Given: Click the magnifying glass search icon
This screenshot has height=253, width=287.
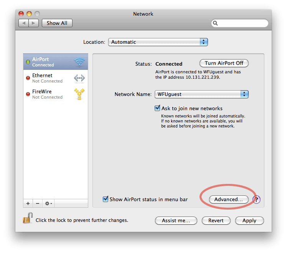Looking at the screenshot, I should pyautogui.click(x=215, y=23).
